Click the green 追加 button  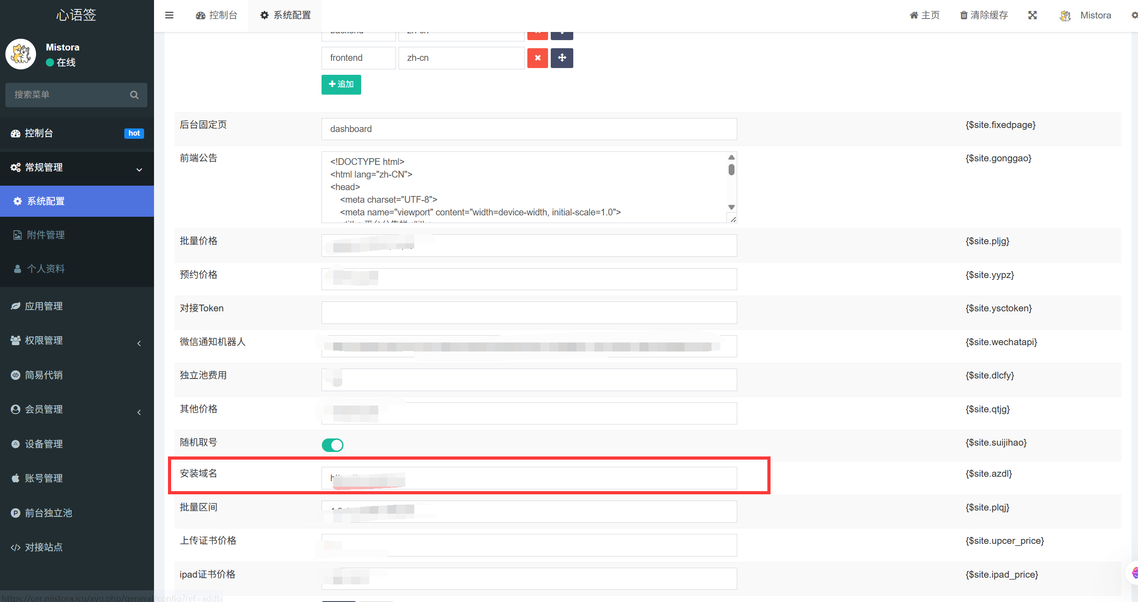tap(341, 85)
